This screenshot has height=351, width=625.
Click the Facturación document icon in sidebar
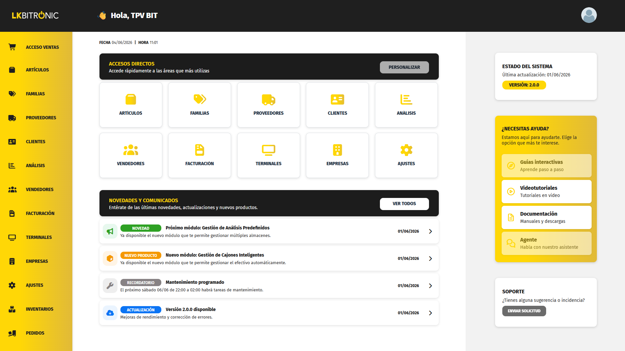tap(12, 213)
